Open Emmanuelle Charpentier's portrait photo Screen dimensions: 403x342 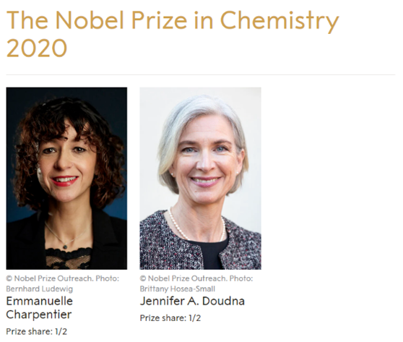[x=66, y=179]
